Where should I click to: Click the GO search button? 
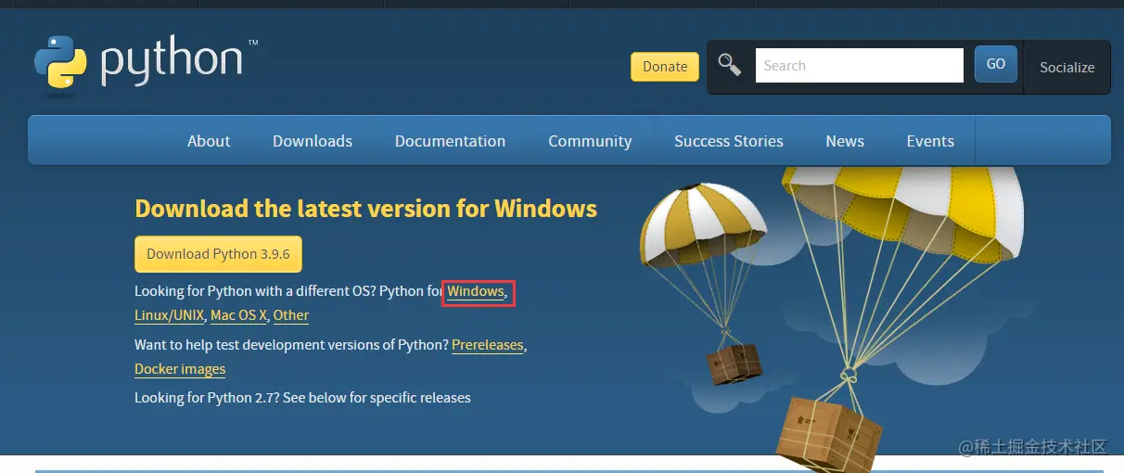coord(996,65)
